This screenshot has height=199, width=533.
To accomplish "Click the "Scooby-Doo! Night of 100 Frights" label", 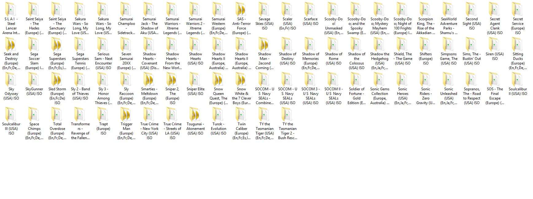I will click(x=403, y=26).
